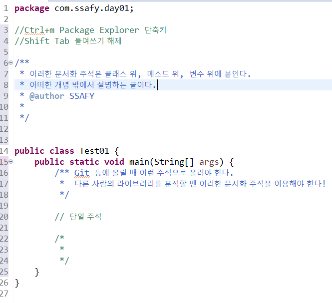The height and width of the screenshot is (303, 332).
Task: Click the closing brace on line 25
Action: (x=37, y=272)
